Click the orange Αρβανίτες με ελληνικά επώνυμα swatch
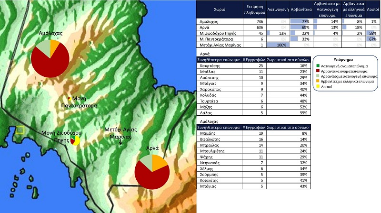The height and width of the screenshot is (213, 381). coord(318,81)
